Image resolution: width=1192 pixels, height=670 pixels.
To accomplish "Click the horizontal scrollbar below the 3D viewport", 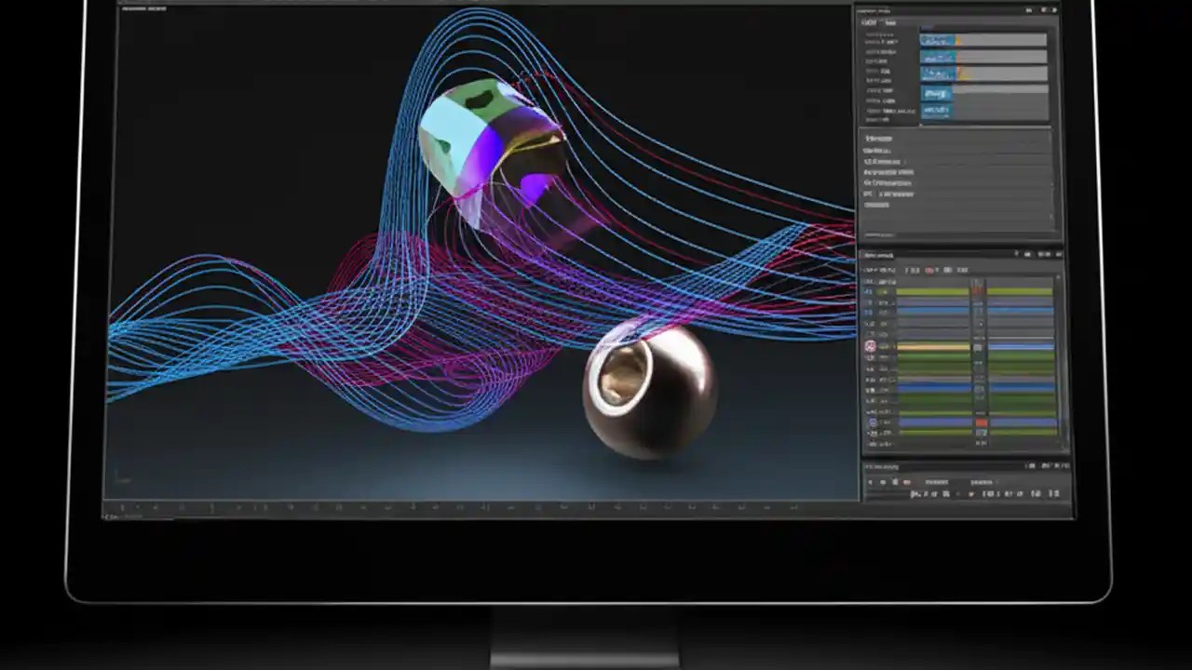I will point(466,511).
